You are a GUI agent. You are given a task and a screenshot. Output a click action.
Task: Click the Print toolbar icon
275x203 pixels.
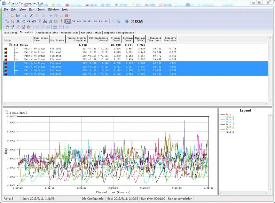tap(25, 15)
